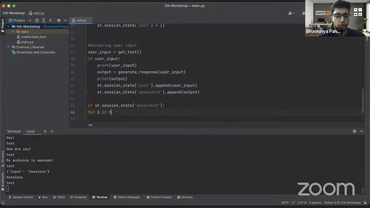The height and width of the screenshot is (208, 370).
Task: Click Expand All icon in Project toolbar
Action: [x=44, y=20]
